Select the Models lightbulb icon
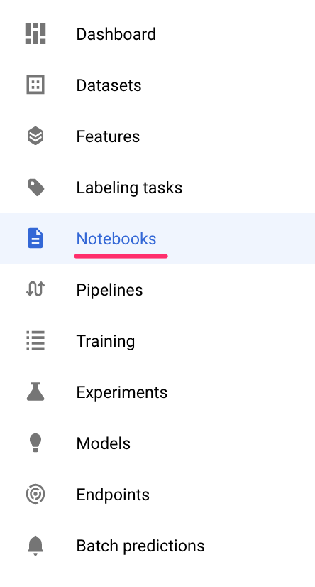Screen dimensions: 315x587 pyautogui.click(x=35, y=443)
